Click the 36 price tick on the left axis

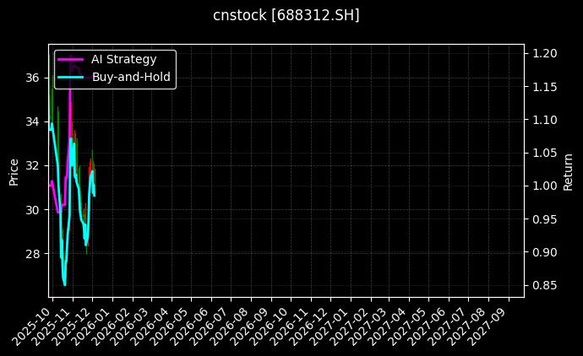[33, 78]
